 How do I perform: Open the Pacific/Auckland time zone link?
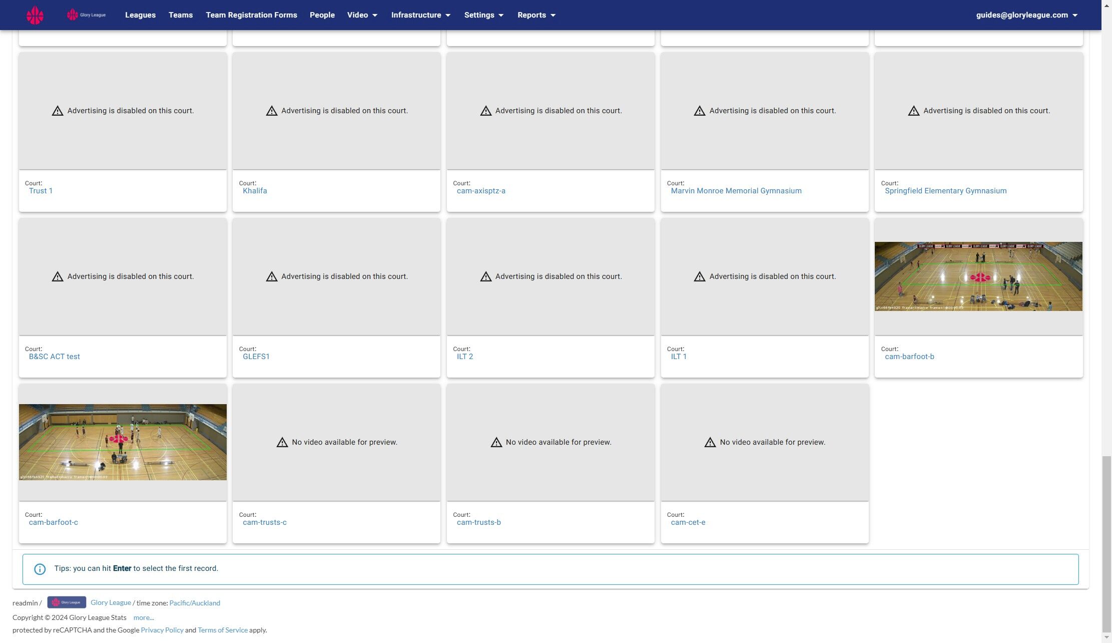click(195, 603)
